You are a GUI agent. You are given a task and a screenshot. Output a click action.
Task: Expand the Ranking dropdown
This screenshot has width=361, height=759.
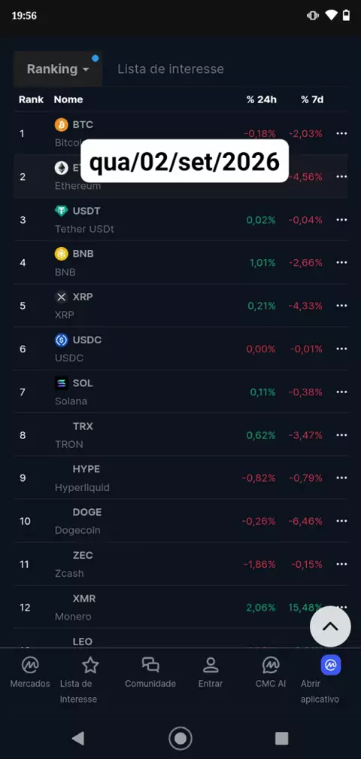click(x=58, y=69)
